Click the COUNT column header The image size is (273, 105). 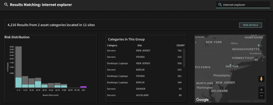coord(180,46)
